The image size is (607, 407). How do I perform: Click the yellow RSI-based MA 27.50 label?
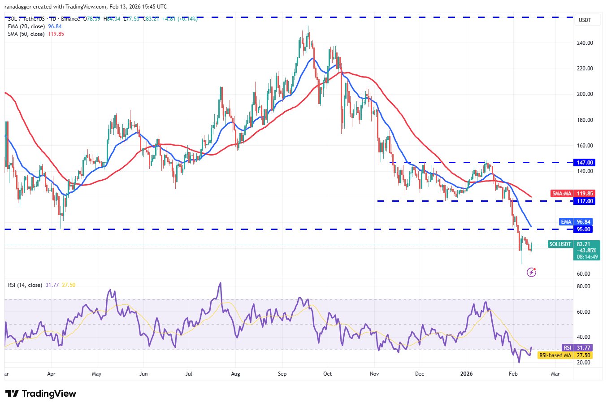[565, 355]
